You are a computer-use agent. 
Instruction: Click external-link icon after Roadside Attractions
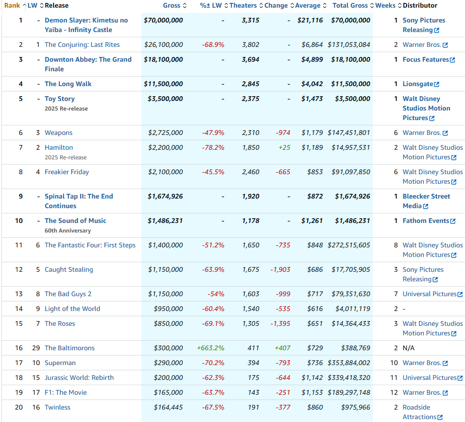(x=440, y=417)
